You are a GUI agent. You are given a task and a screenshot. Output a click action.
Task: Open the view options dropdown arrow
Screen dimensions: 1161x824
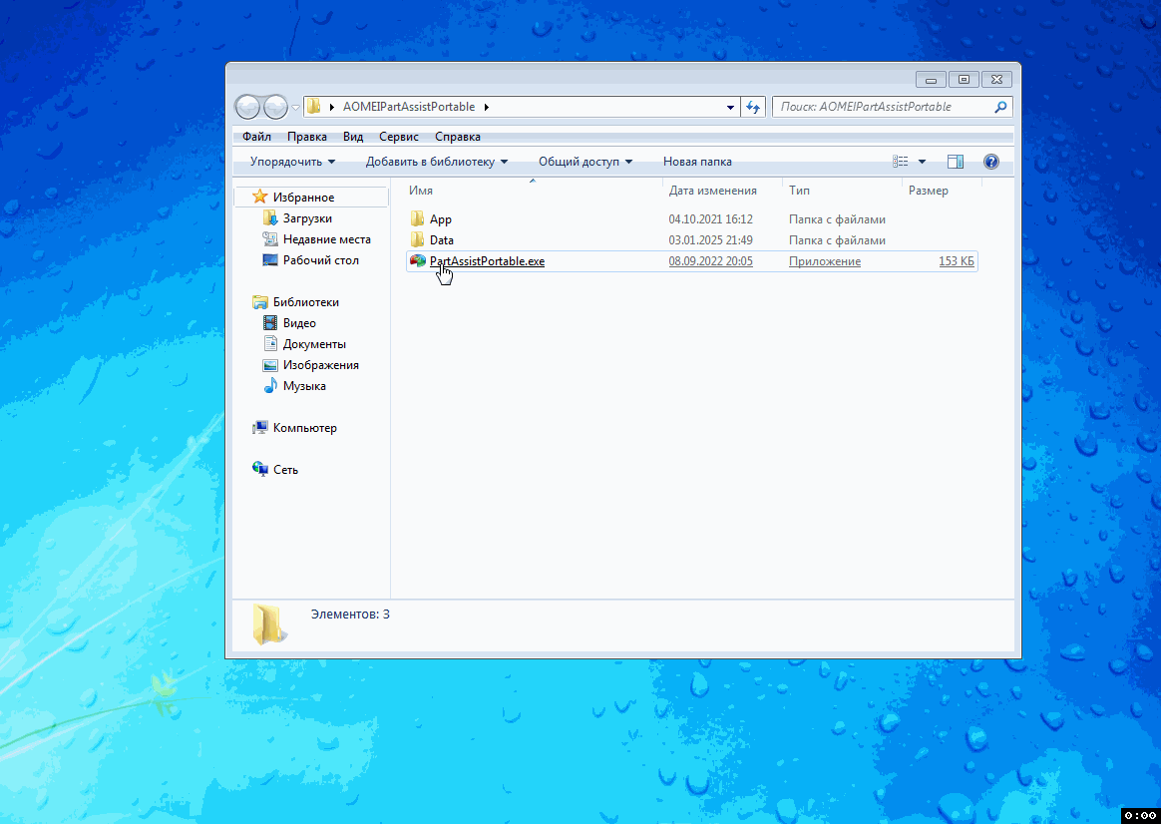pyautogui.click(x=922, y=162)
